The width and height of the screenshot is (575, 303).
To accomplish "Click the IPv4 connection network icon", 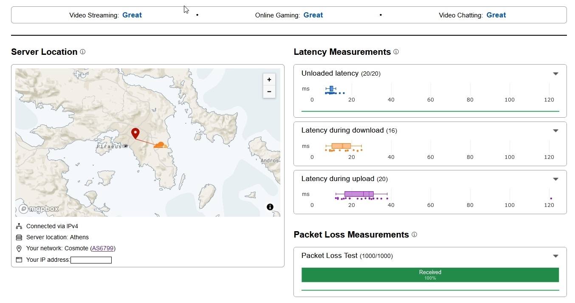I will (x=19, y=226).
